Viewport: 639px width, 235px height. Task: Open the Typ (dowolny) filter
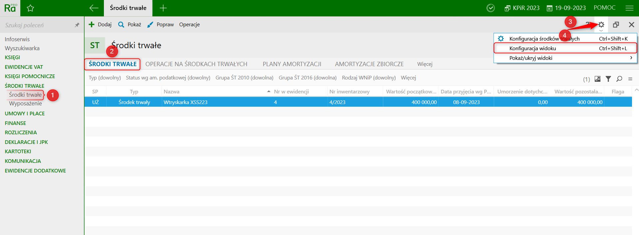pyautogui.click(x=105, y=78)
